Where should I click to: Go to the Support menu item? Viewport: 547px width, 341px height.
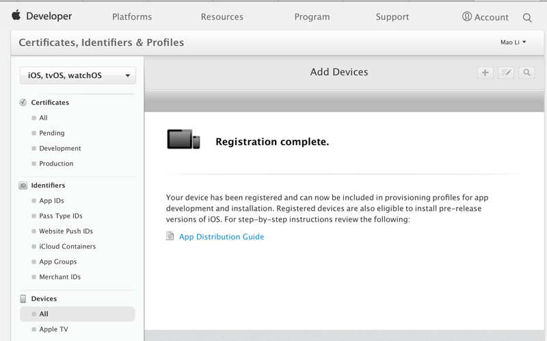click(392, 17)
